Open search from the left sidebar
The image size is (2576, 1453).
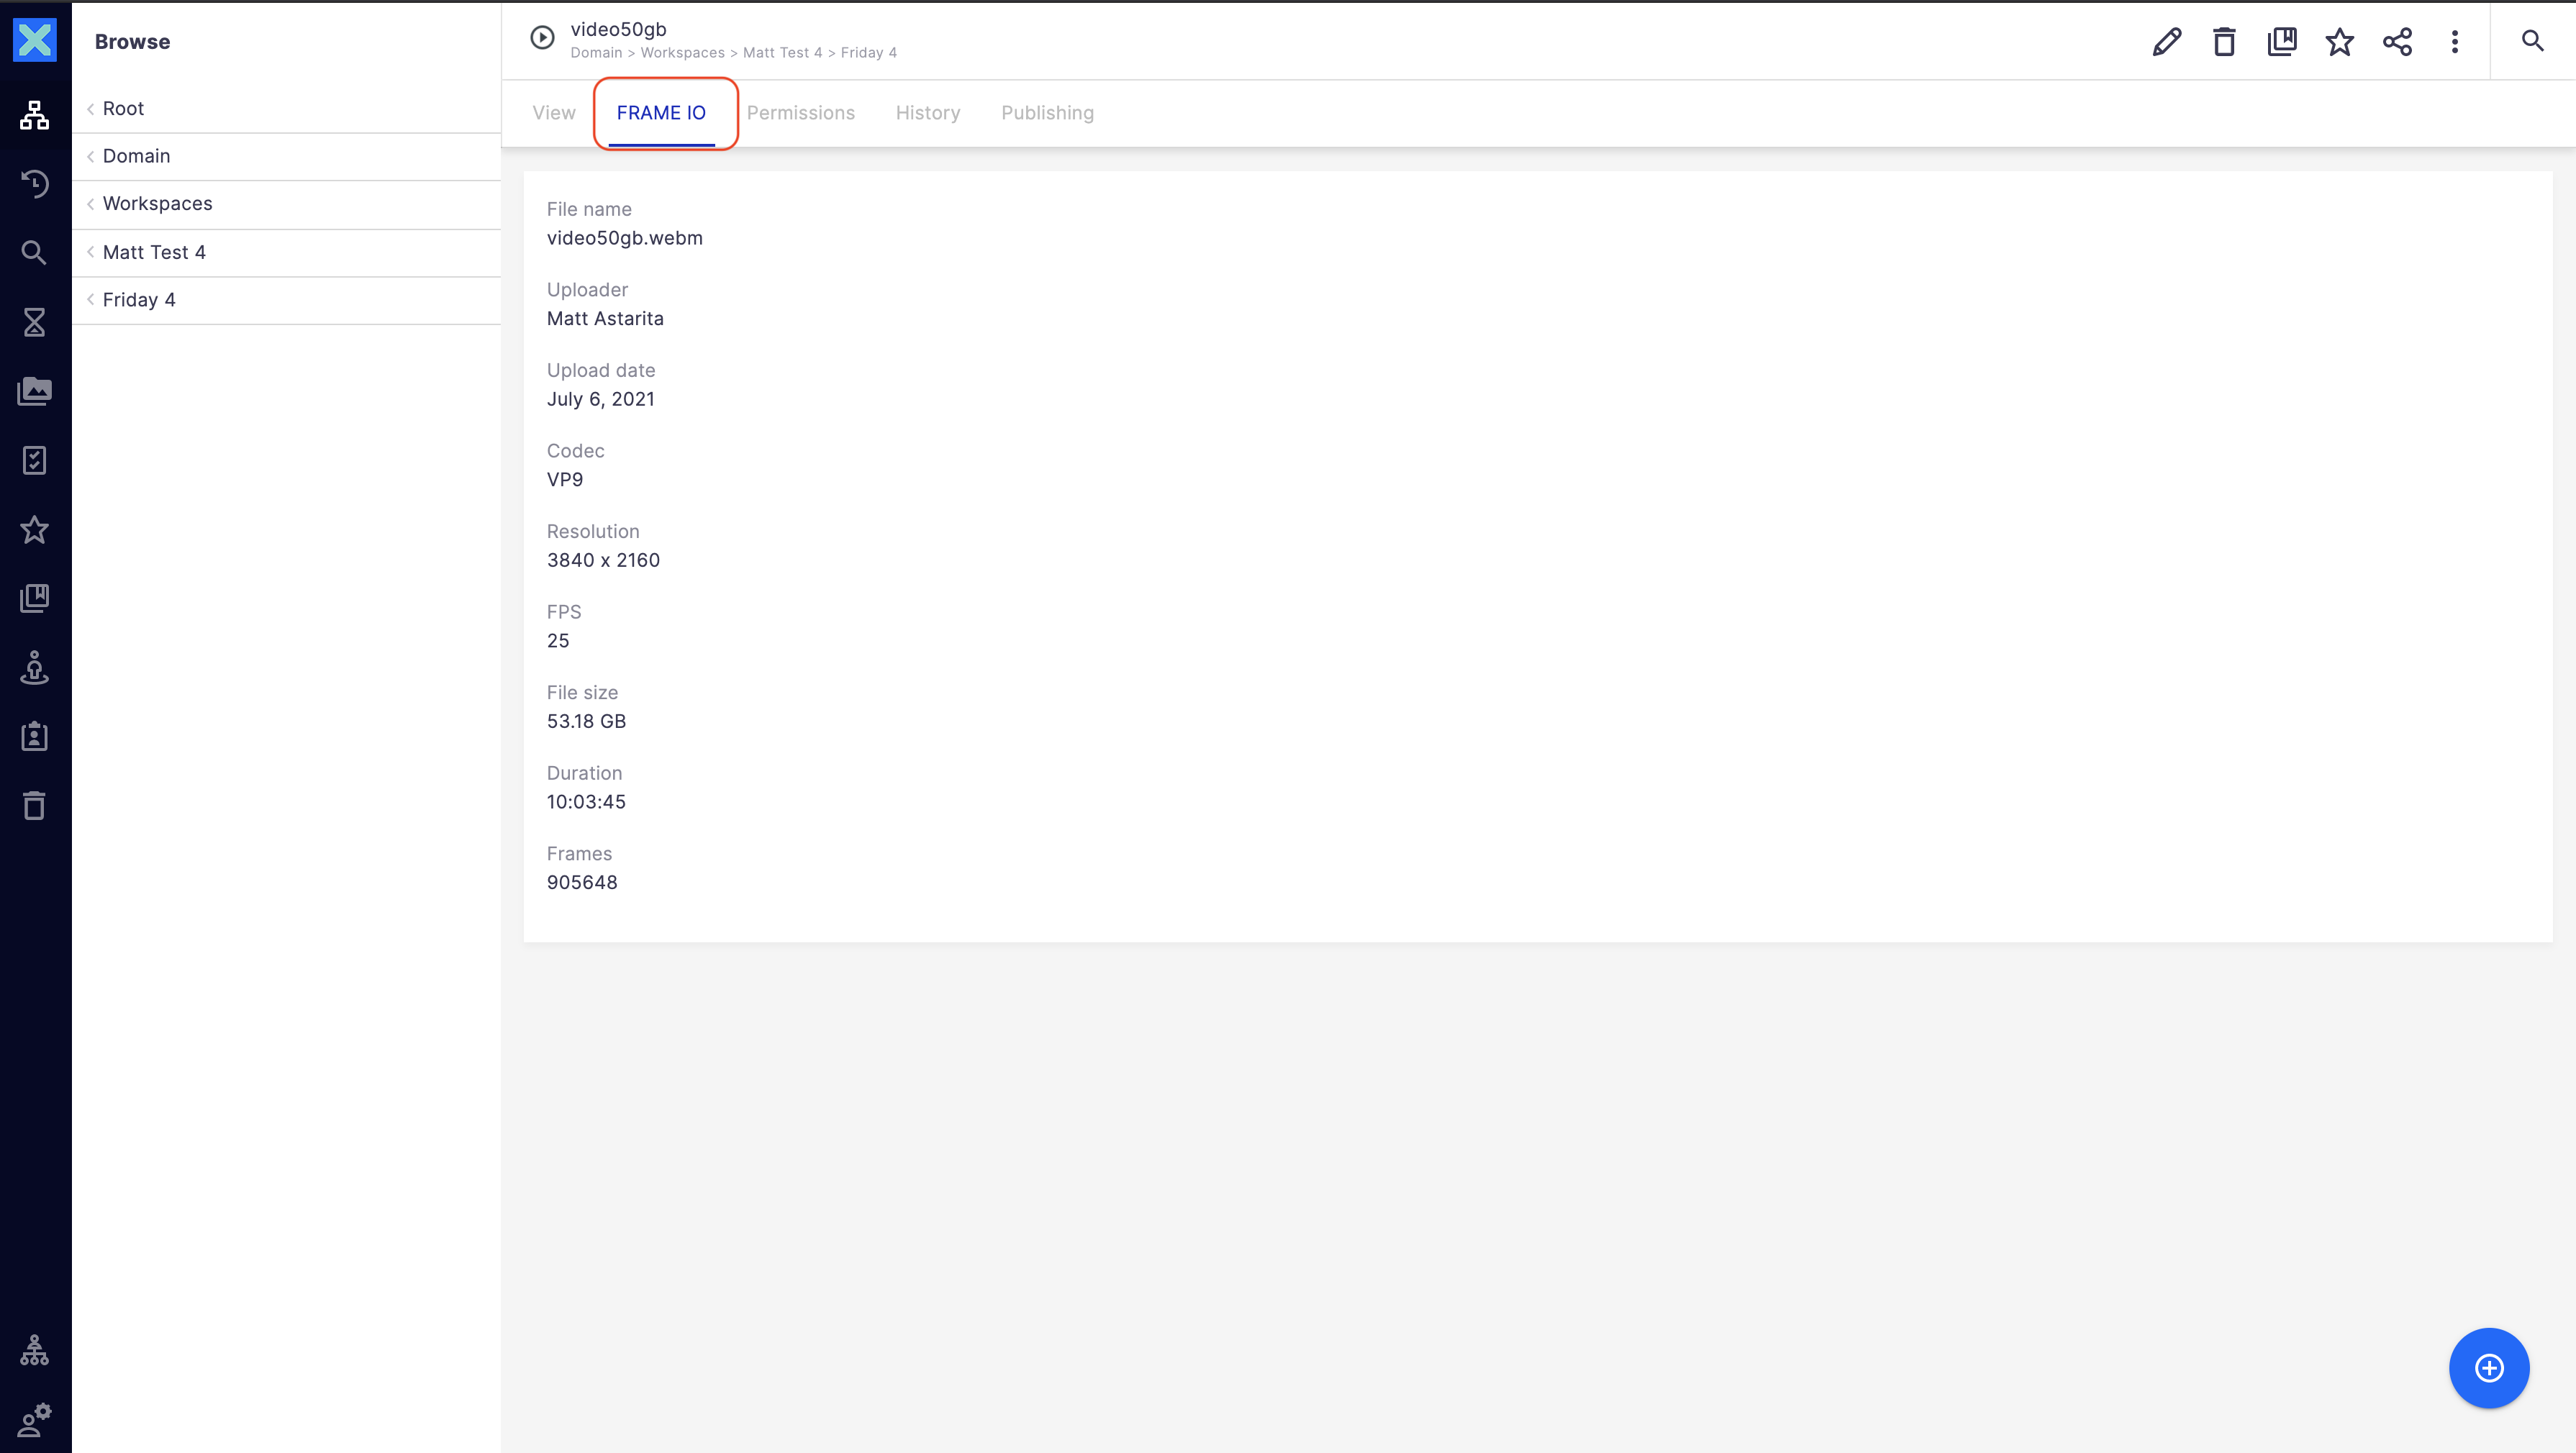35,253
